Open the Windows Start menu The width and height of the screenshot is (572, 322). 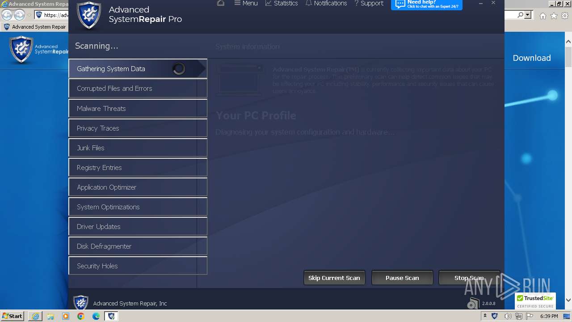tap(13, 316)
